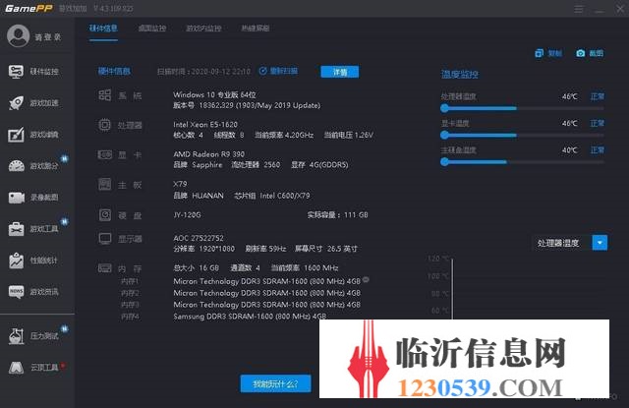
Task: Click the 内存 memory module icon
Action: 105,268
